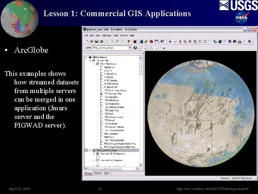The height and width of the screenshot is (194, 258).
Task: Open the Selection menu
Action: click(x=106, y=35)
